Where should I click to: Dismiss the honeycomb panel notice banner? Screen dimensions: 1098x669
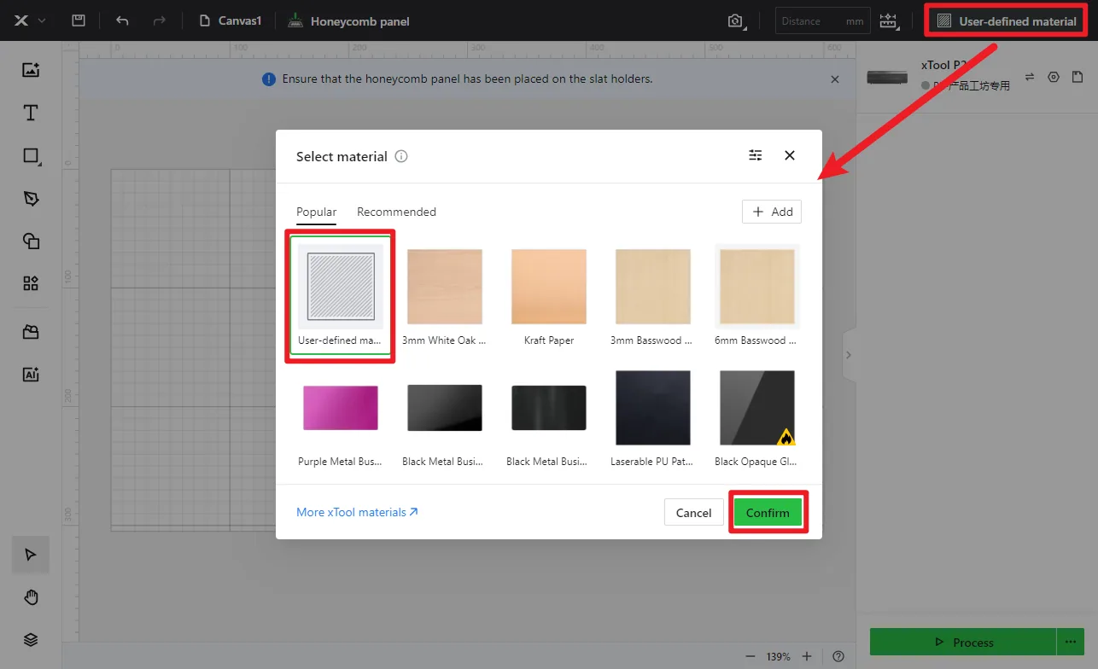tap(835, 79)
